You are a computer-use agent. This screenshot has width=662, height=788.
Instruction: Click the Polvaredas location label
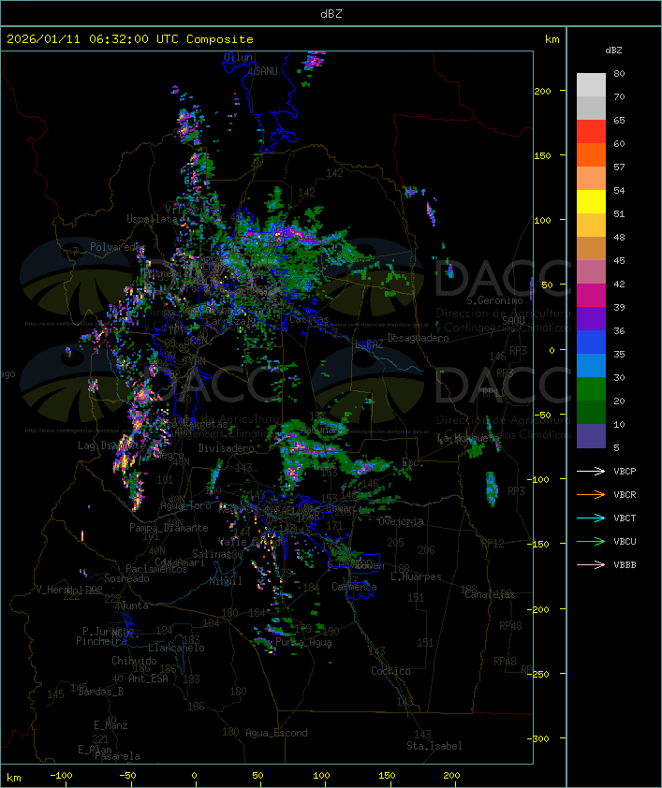click(118, 247)
